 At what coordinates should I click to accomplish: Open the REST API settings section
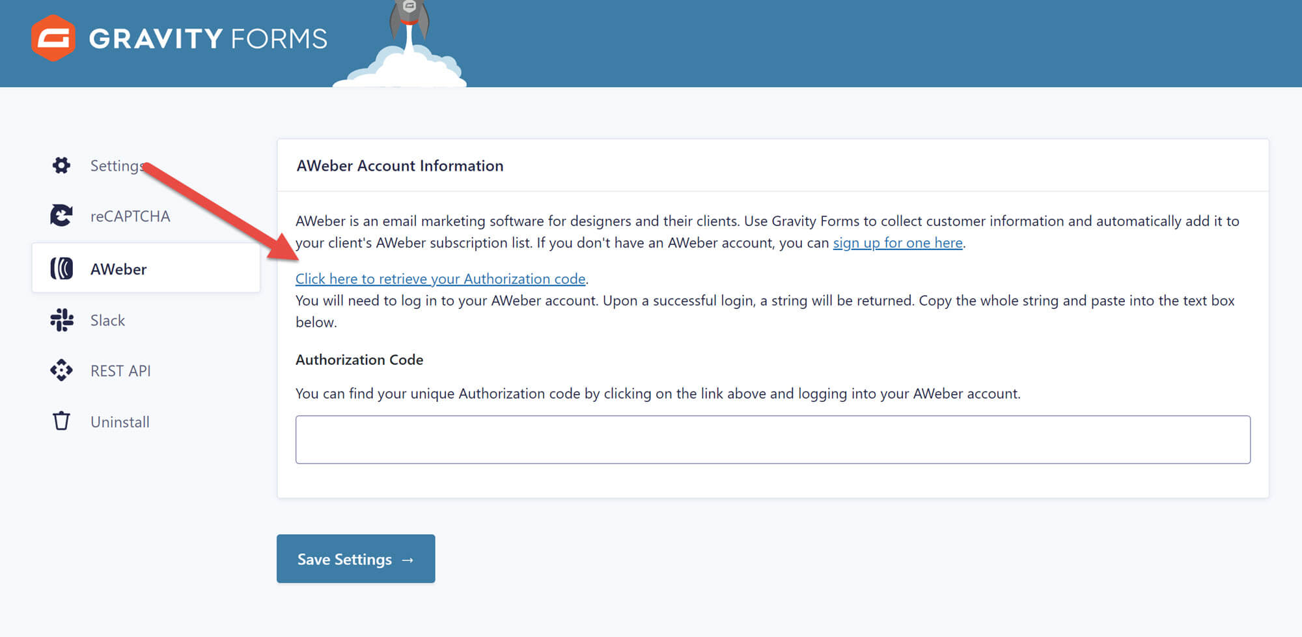coord(120,371)
